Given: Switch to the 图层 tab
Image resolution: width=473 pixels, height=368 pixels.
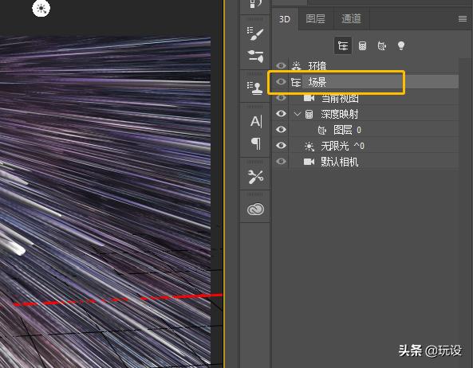Looking at the screenshot, I should pos(316,18).
